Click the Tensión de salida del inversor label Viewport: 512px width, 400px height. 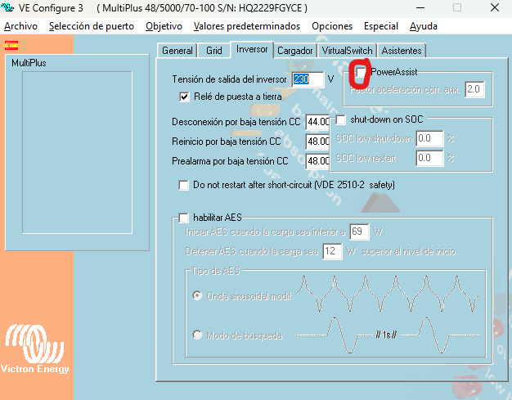pos(229,79)
